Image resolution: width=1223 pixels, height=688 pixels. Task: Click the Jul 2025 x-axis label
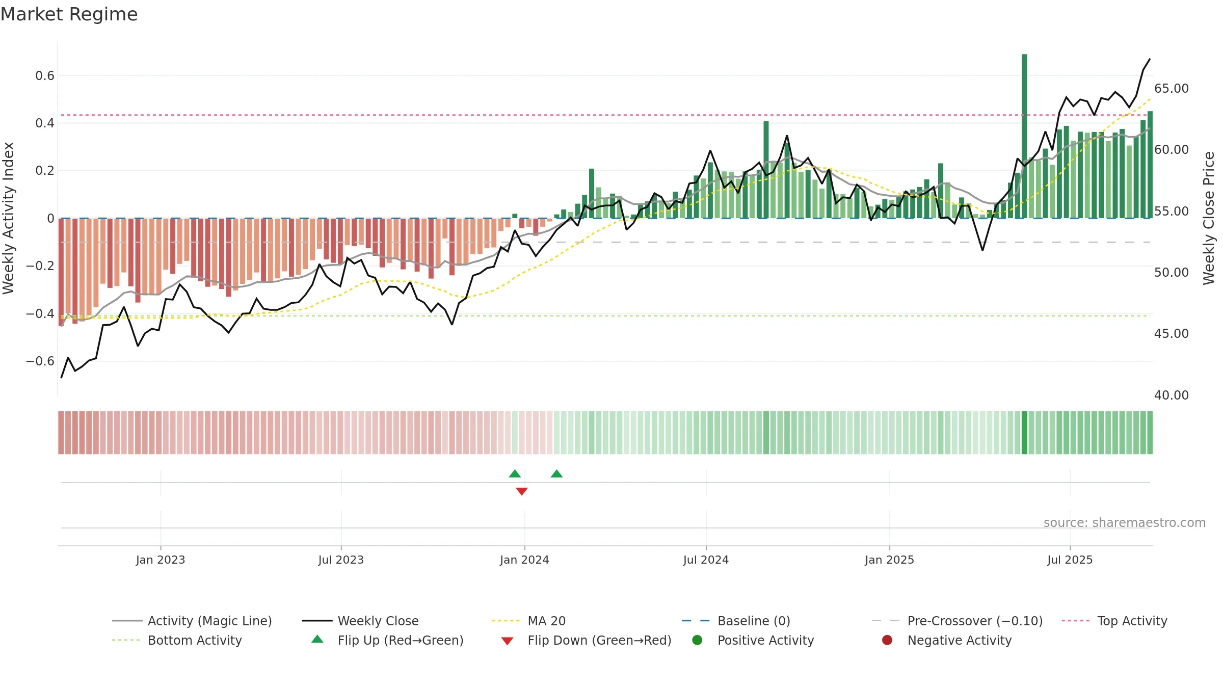(1070, 560)
